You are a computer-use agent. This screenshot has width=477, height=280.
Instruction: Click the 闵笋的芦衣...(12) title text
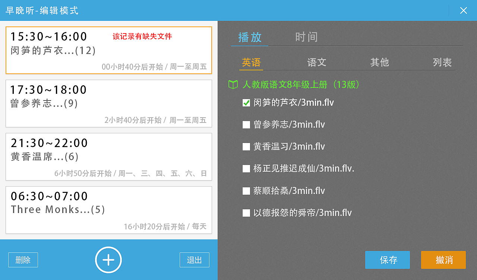53,51
